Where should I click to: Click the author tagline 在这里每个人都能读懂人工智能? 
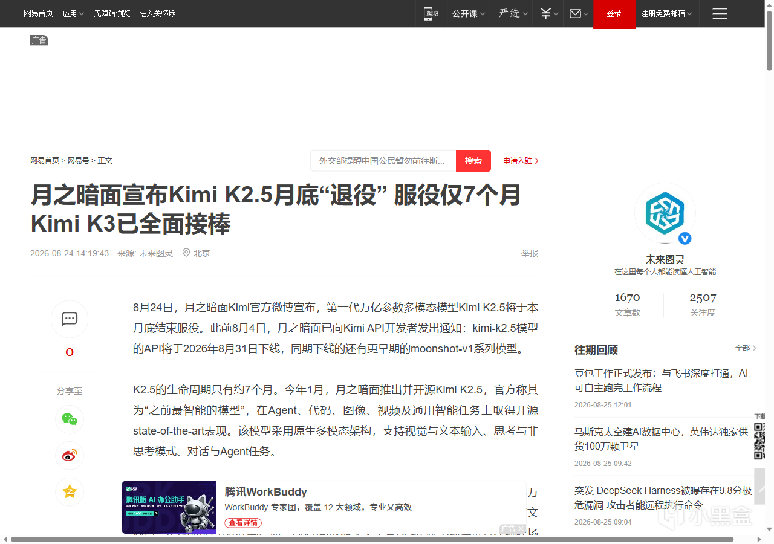[665, 272]
